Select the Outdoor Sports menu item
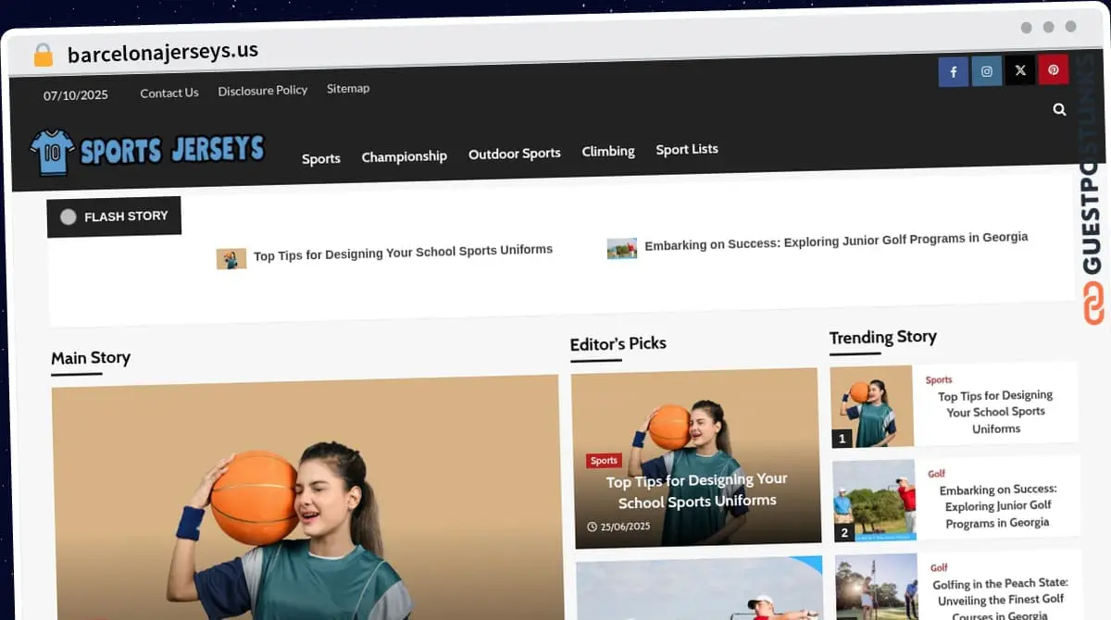The image size is (1111, 620). pyautogui.click(x=515, y=154)
